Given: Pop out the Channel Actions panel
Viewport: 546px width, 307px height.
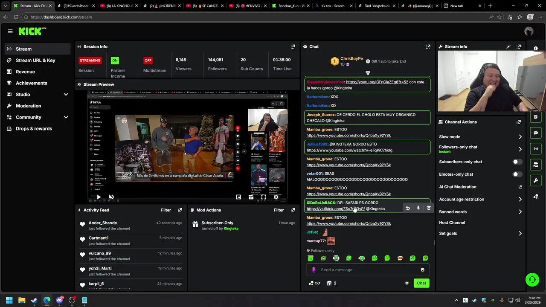Looking at the screenshot, I should click(518, 122).
